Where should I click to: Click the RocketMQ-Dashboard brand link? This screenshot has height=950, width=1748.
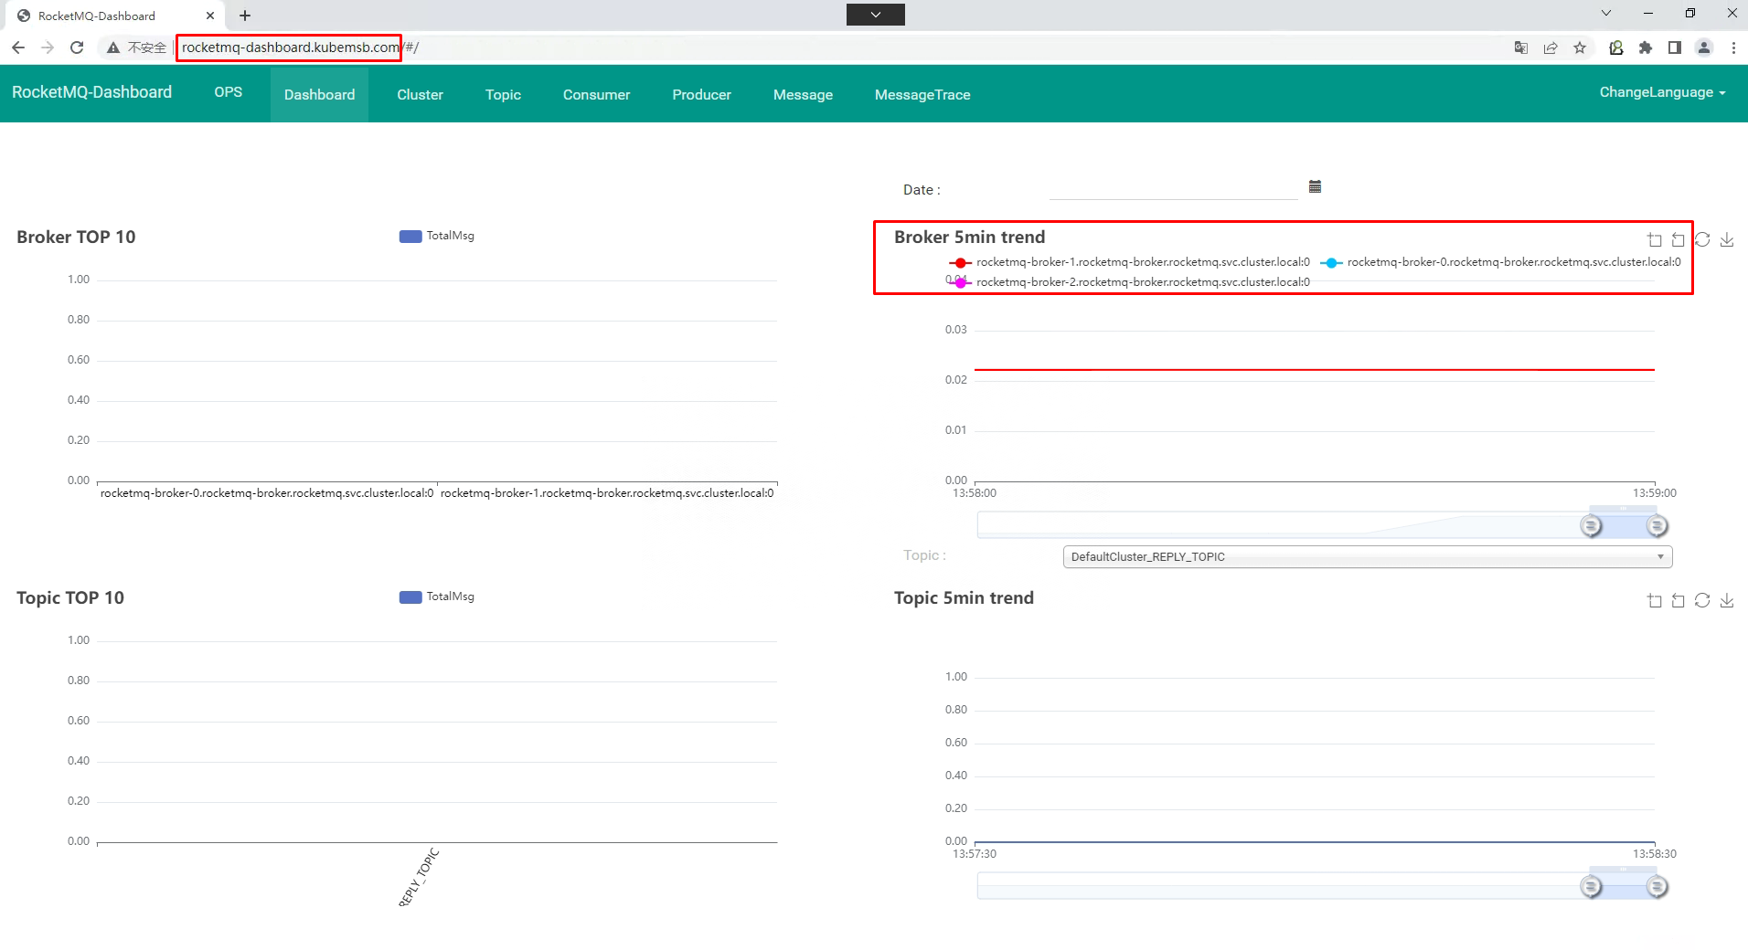tap(91, 92)
